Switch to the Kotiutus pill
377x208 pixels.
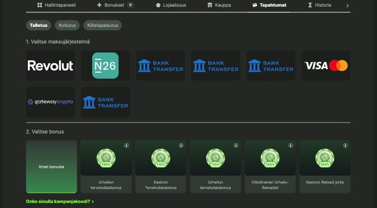click(68, 25)
